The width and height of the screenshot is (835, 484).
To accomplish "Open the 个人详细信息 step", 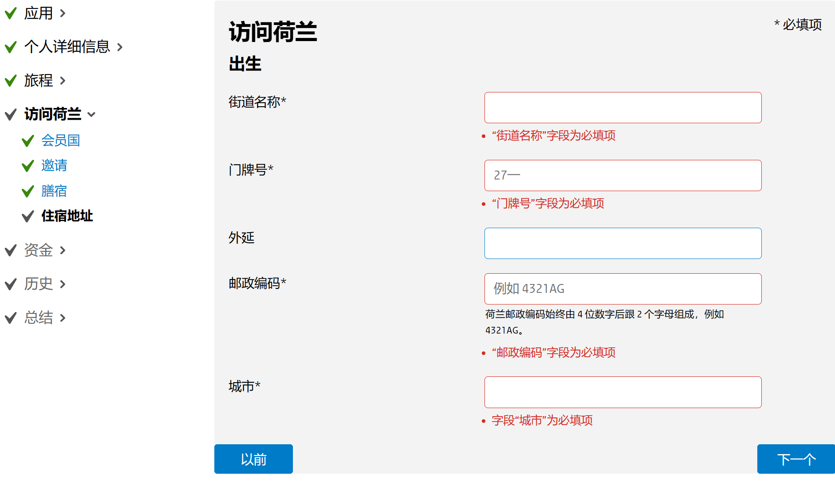I will [x=67, y=47].
